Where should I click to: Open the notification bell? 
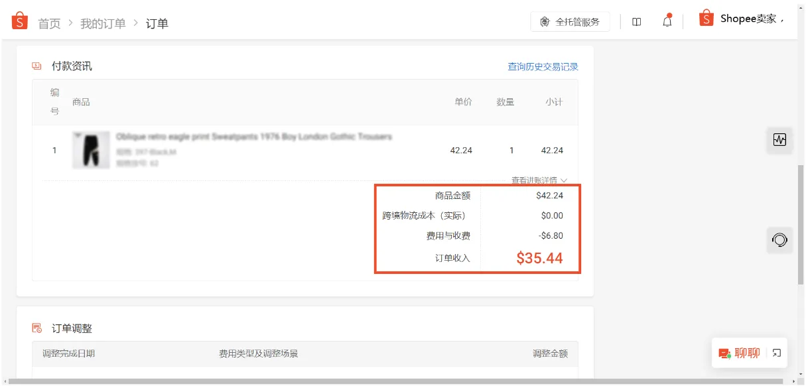(667, 21)
